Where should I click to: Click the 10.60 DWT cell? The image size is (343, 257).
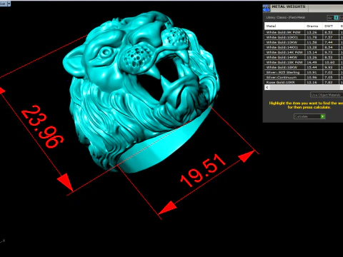(330, 62)
